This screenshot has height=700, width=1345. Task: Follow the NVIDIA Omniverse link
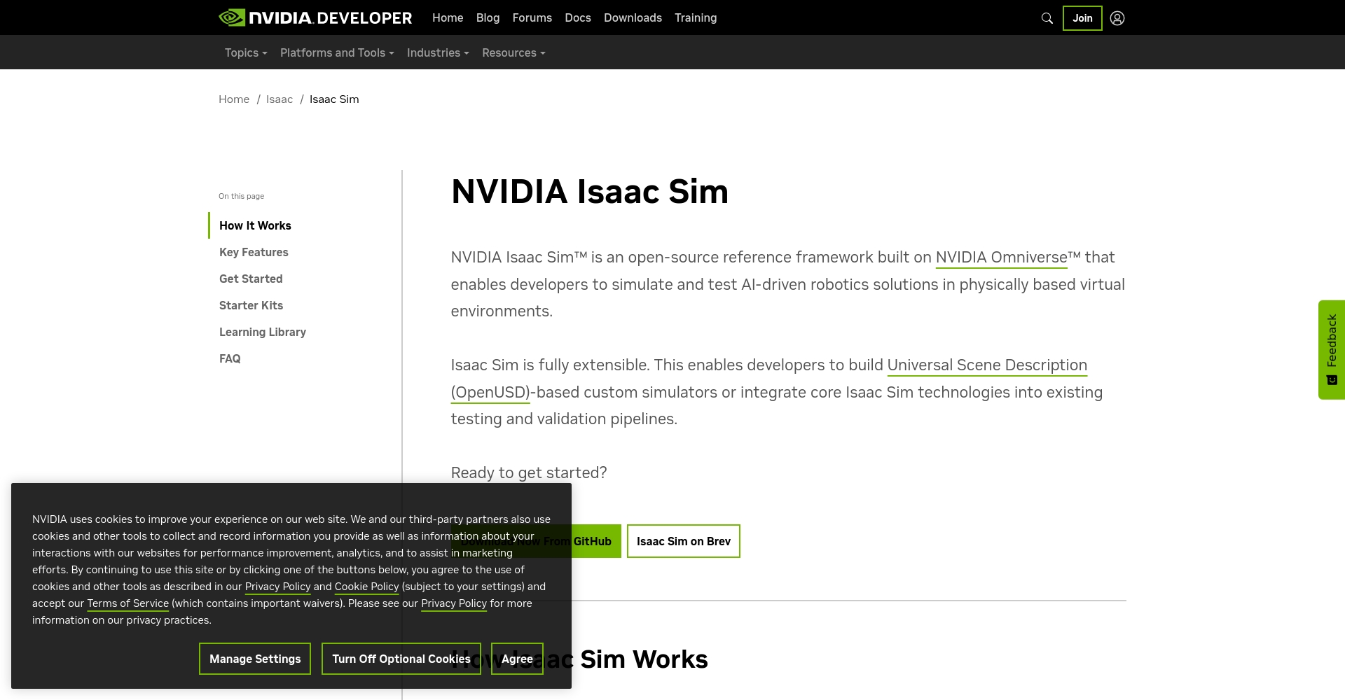[x=1001, y=258]
